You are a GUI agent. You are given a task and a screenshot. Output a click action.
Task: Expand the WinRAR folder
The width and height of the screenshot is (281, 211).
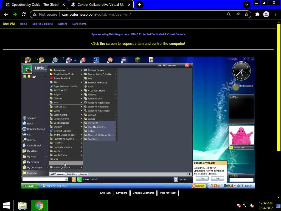(100, 115)
